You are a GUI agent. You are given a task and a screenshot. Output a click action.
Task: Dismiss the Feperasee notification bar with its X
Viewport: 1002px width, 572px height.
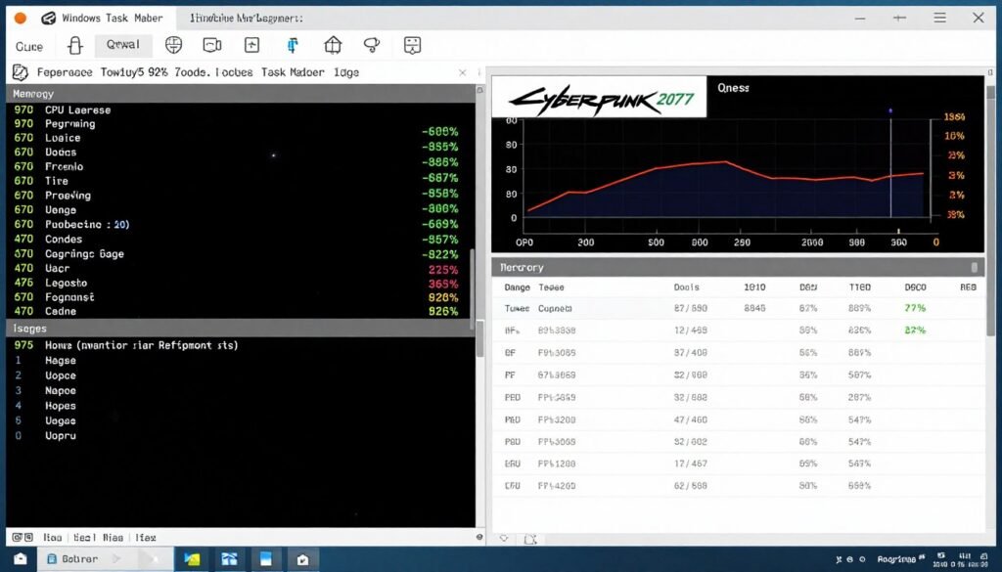pos(464,71)
